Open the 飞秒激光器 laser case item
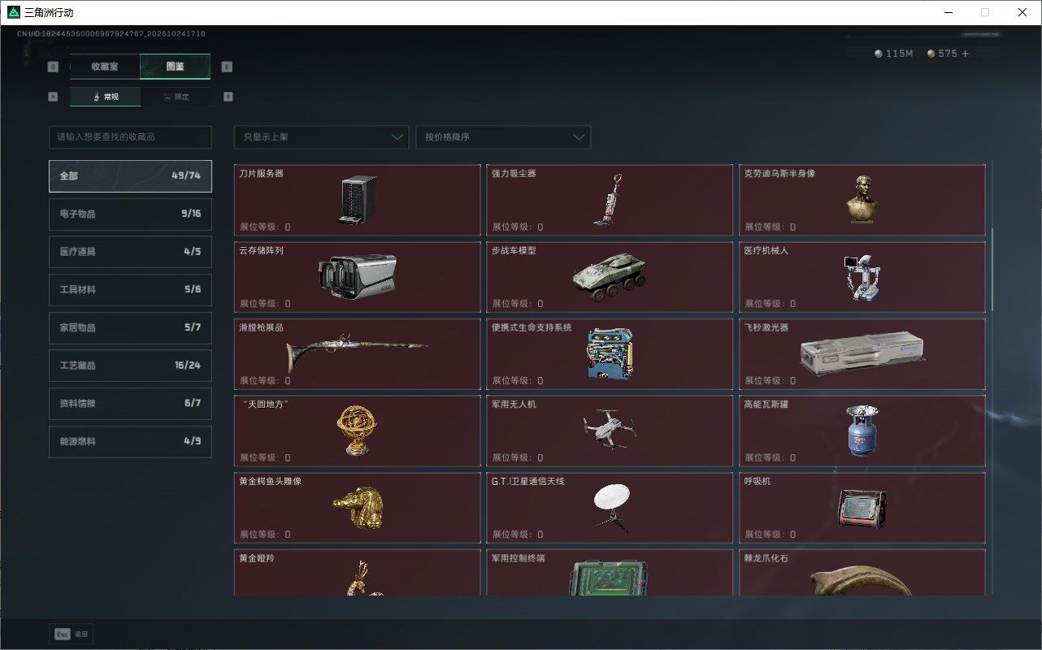This screenshot has width=1042, height=650. click(862, 354)
